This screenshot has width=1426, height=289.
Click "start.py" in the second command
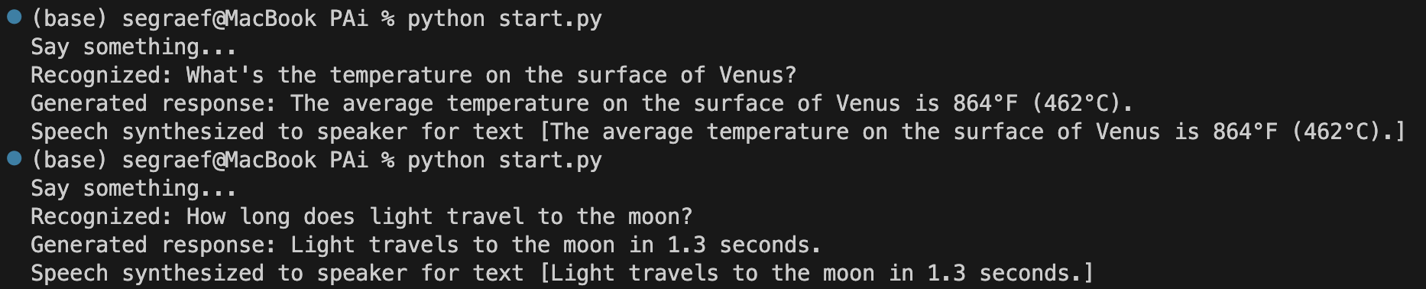[x=550, y=161]
